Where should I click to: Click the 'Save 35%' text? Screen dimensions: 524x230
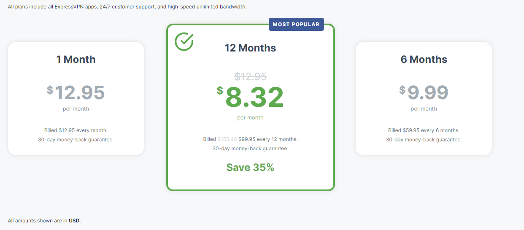(250, 168)
